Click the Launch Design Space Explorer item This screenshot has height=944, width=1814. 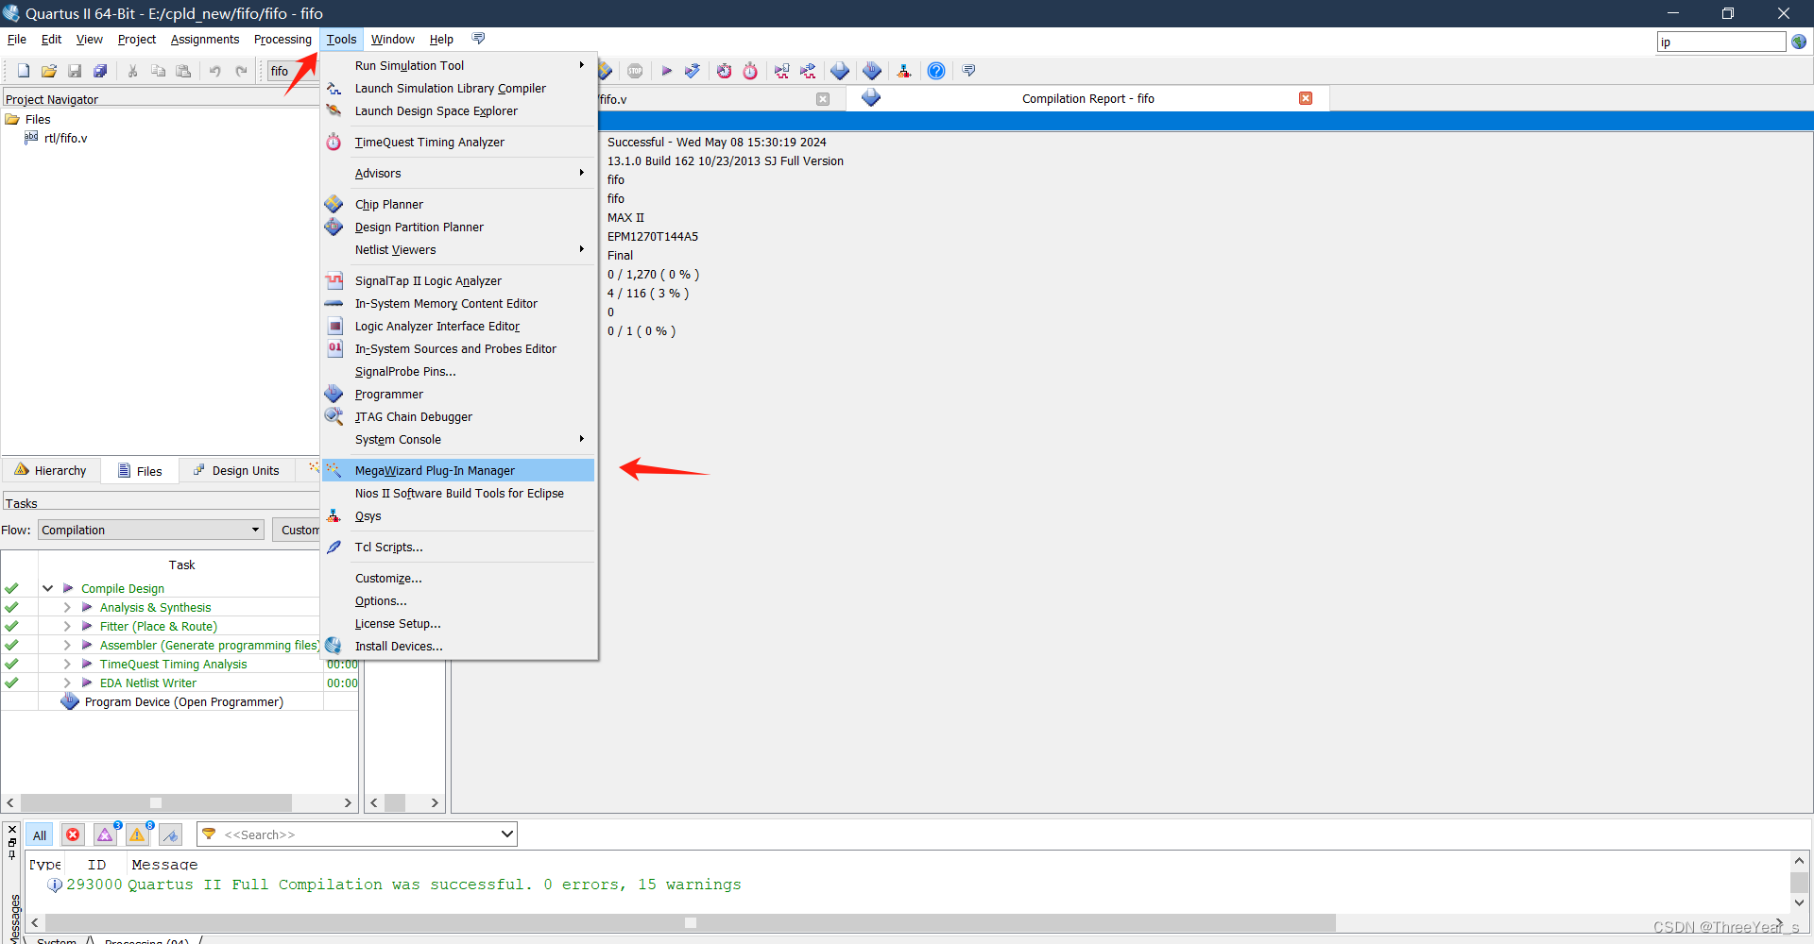tap(458, 110)
